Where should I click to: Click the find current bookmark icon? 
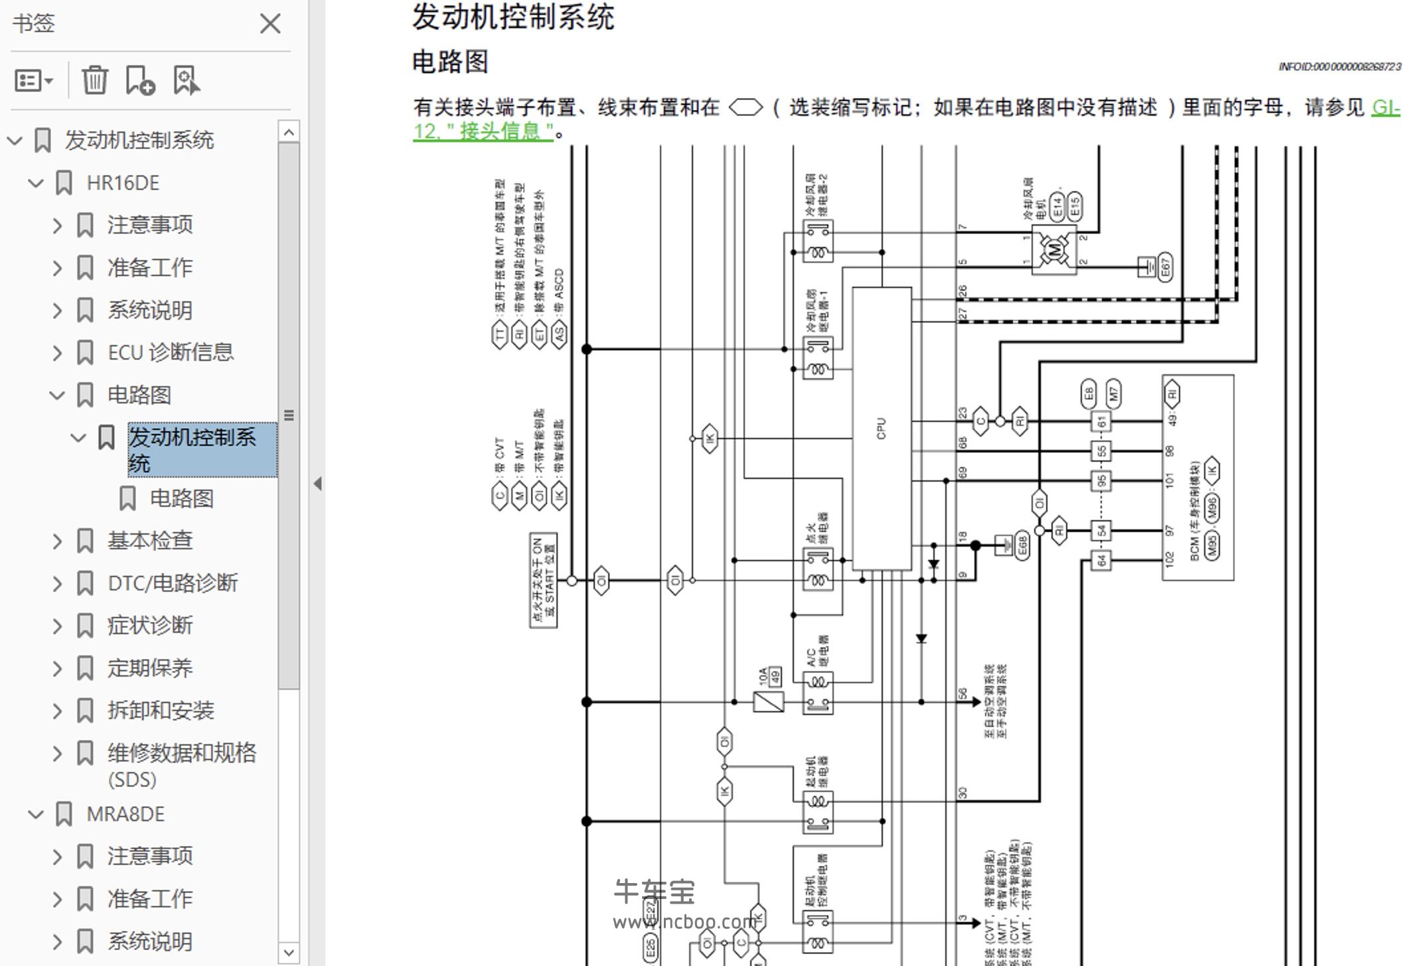186,80
